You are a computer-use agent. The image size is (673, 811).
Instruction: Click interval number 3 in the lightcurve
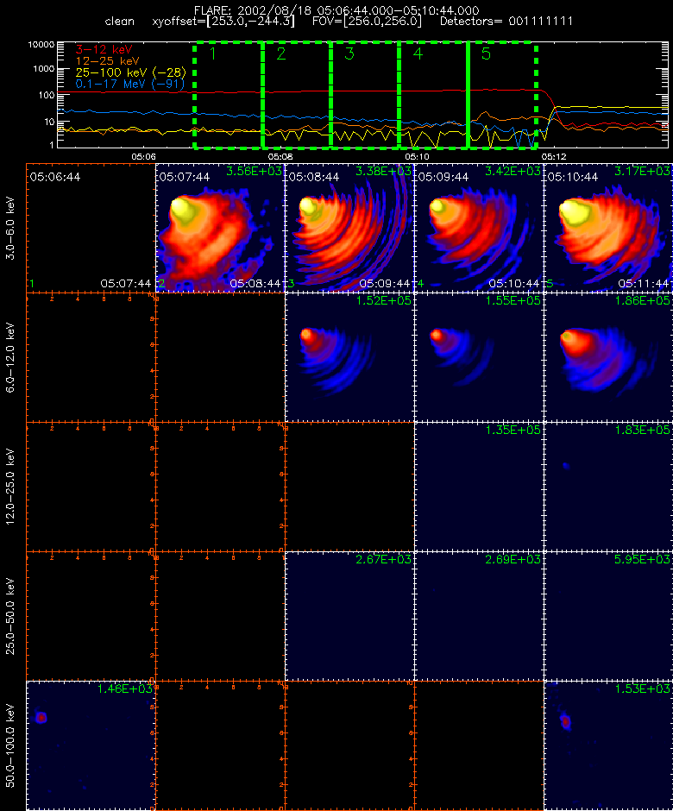click(349, 53)
